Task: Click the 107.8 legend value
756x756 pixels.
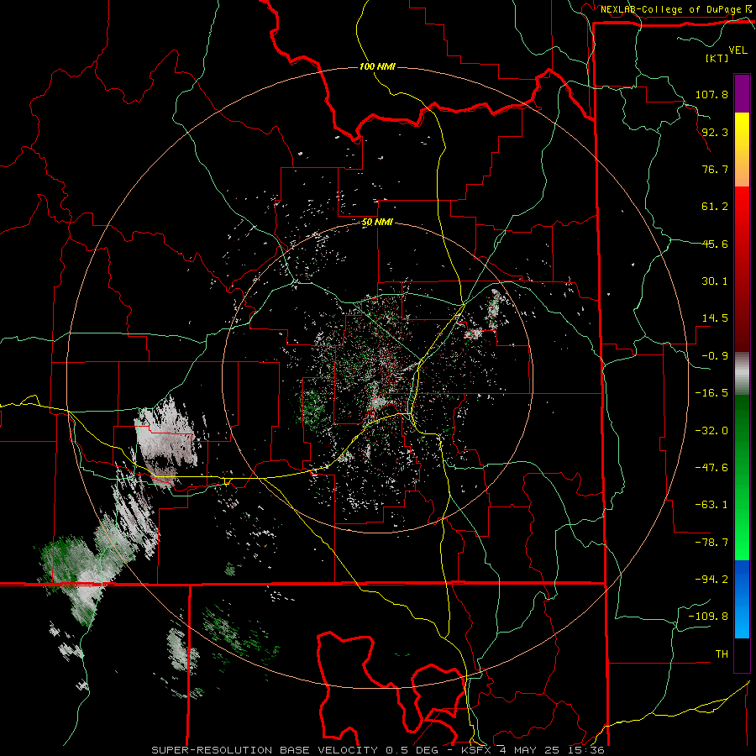Action: point(711,94)
